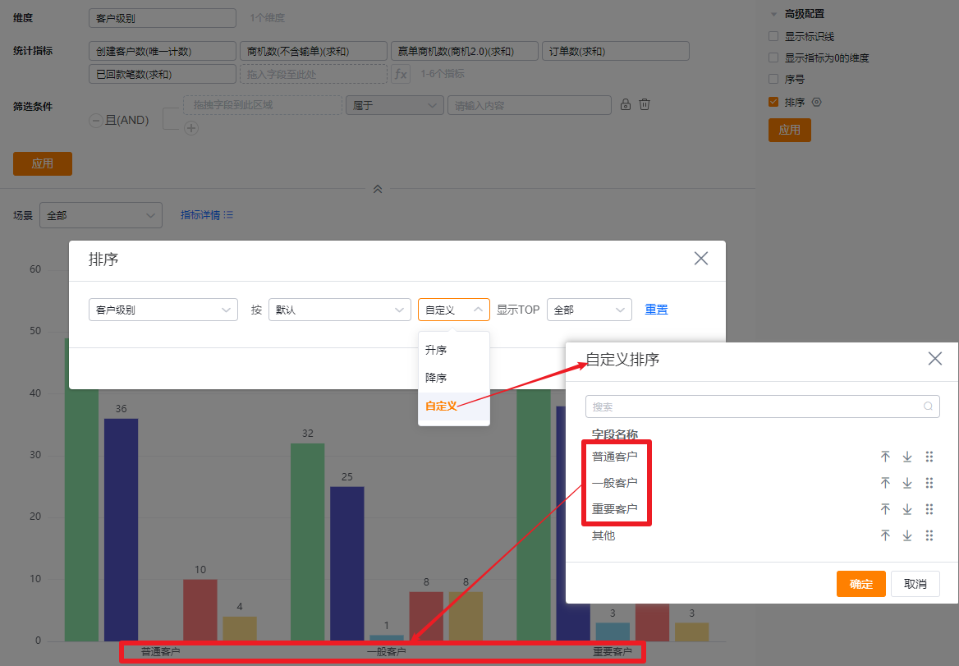Click 拖拽字段到此区域 filter drop zone
The width and height of the screenshot is (959, 666).
click(263, 105)
